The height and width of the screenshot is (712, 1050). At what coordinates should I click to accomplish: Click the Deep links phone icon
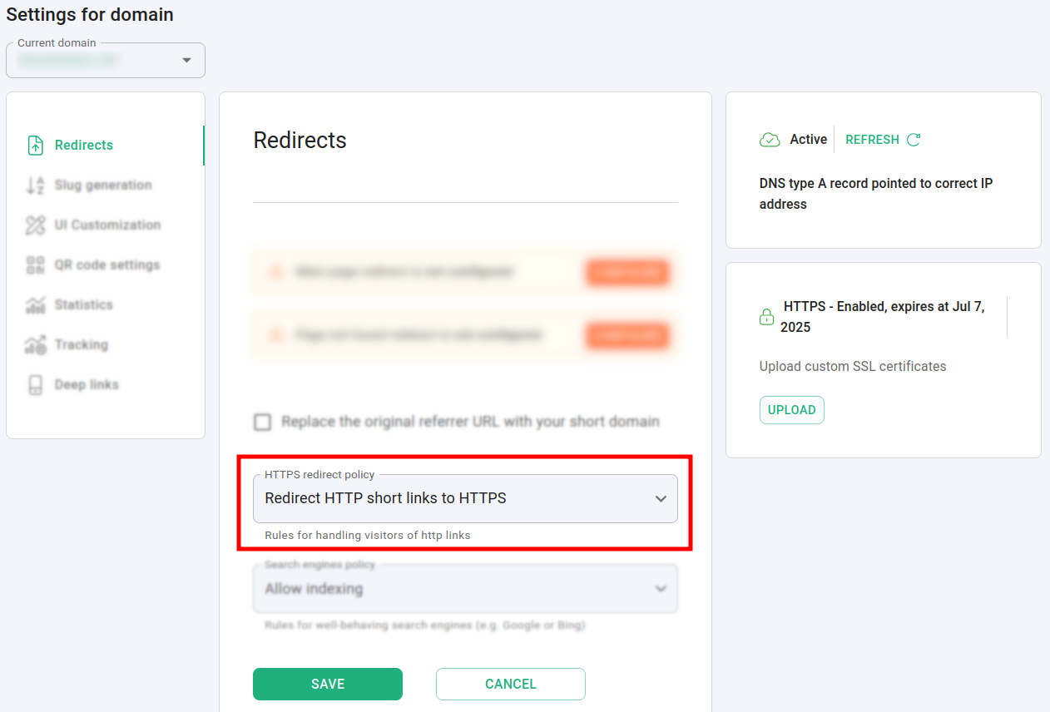point(35,385)
